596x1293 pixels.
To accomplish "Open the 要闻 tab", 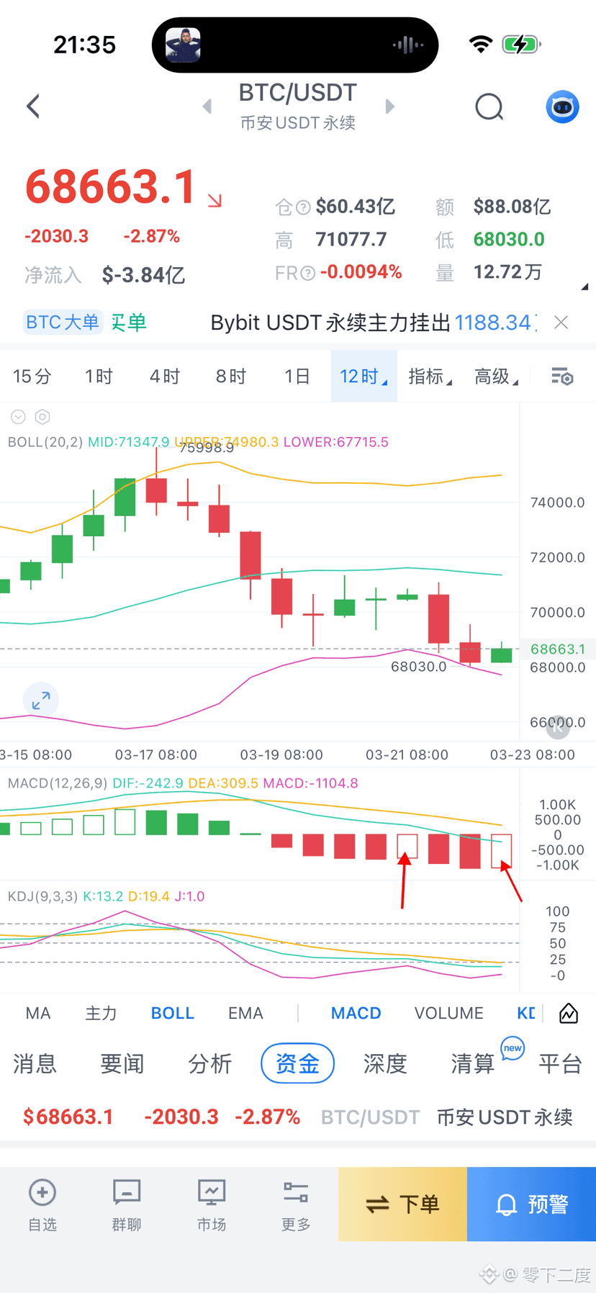I will tap(122, 1064).
